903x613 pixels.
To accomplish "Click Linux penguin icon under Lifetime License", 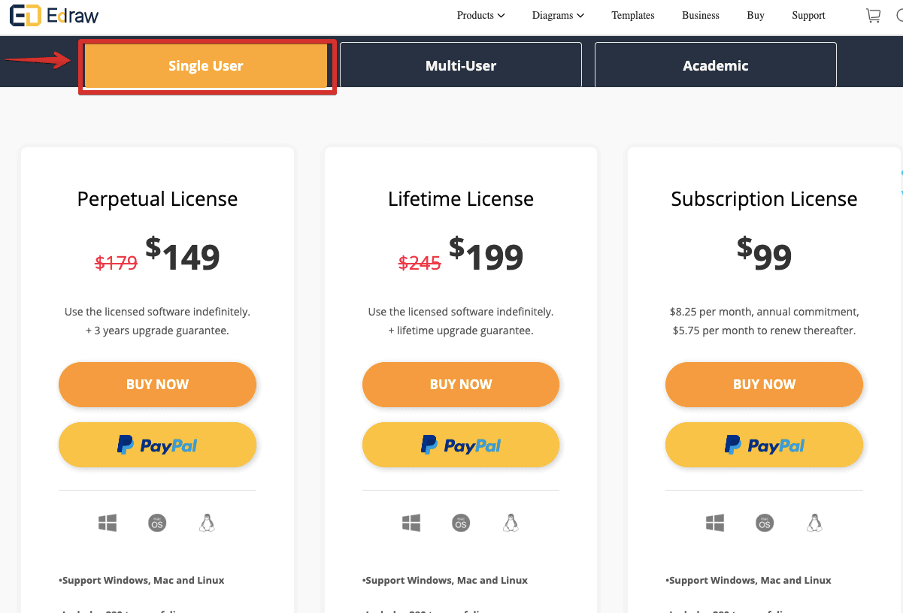I will tap(511, 523).
